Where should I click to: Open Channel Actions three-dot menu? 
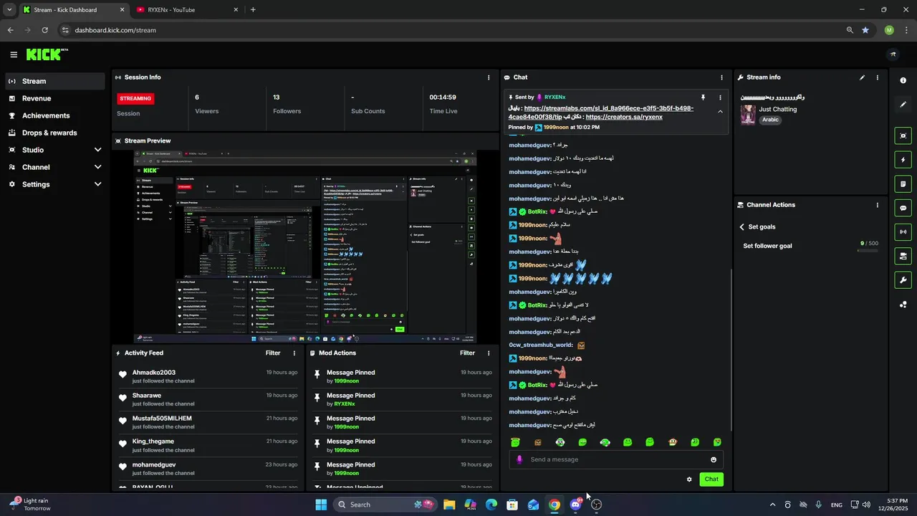(877, 205)
